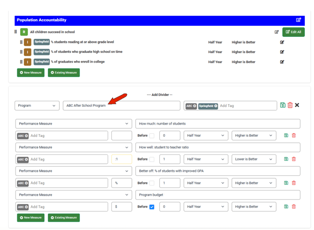Cancel editing with the black X icon

tap(297, 105)
